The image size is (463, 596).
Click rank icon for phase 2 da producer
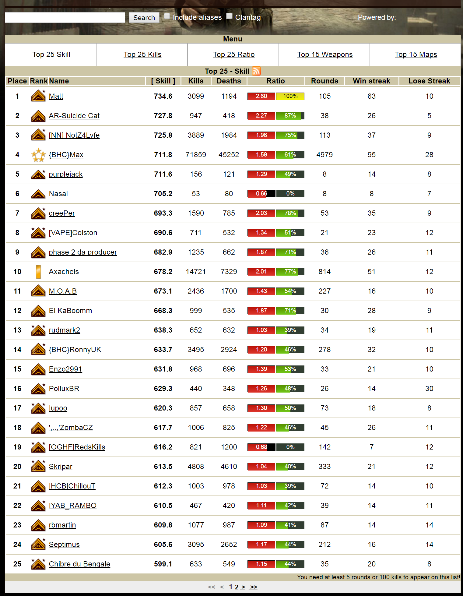click(x=38, y=252)
